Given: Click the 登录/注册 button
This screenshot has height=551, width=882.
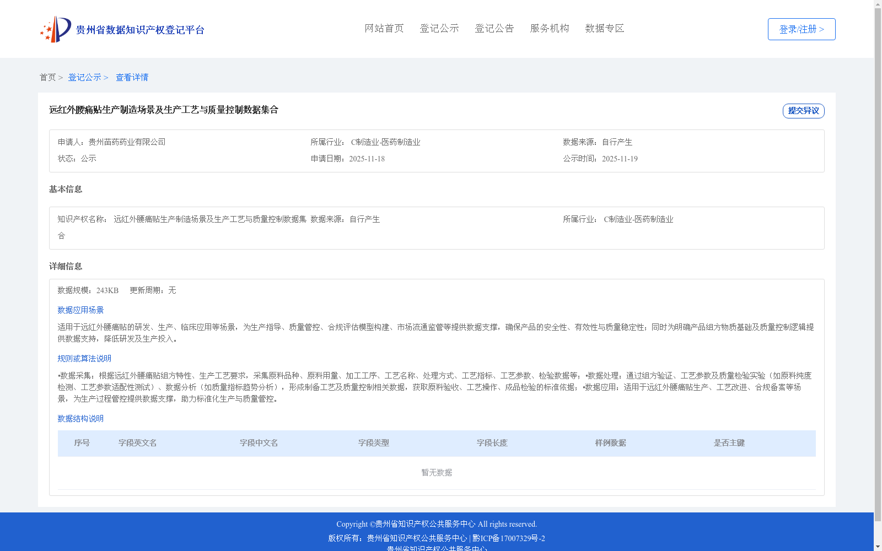Looking at the screenshot, I should point(802,29).
